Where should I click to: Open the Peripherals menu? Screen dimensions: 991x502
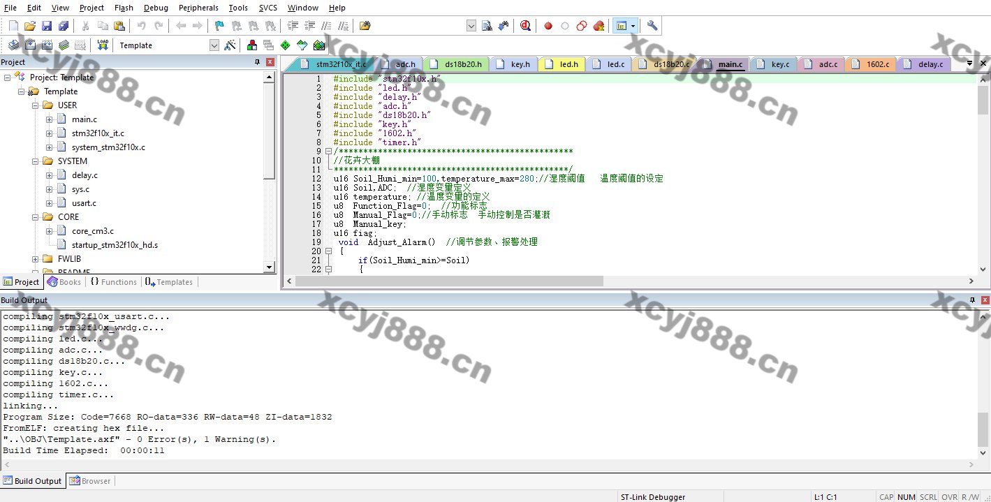[x=198, y=8]
